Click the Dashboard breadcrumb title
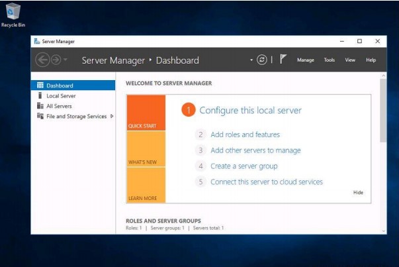This screenshot has width=399, height=267. tap(177, 60)
